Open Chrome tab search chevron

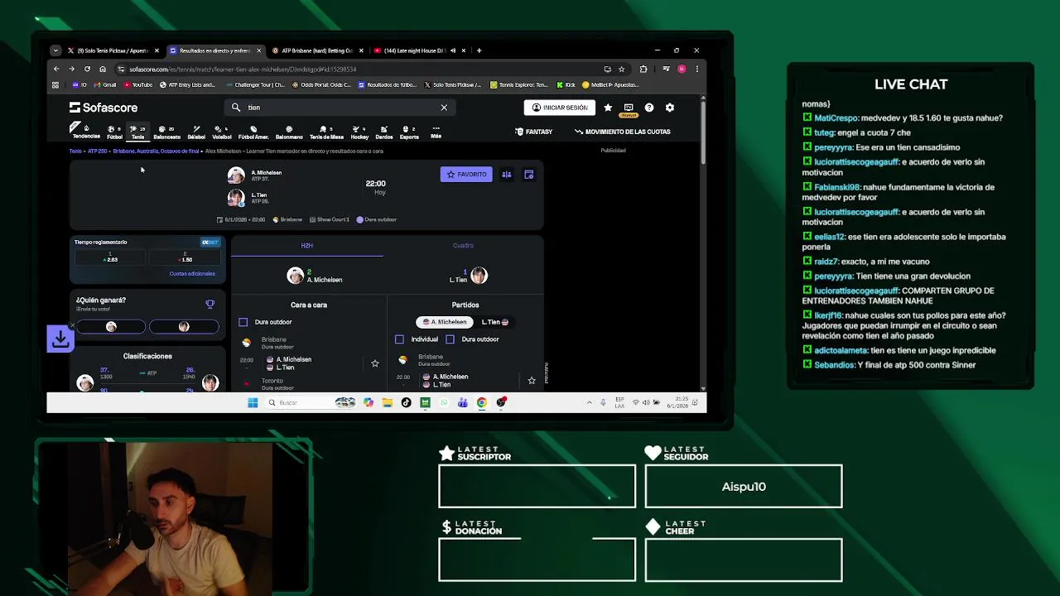point(55,50)
